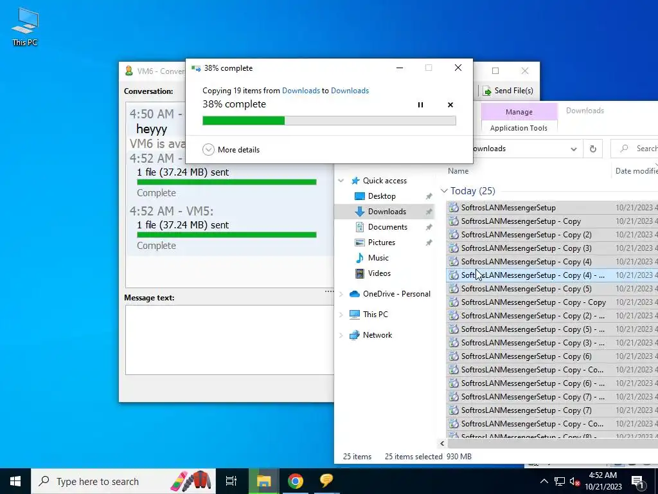The height and width of the screenshot is (494, 658).
Task: Click the destination Downloads link in copy dialog
Action: (x=350, y=91)
